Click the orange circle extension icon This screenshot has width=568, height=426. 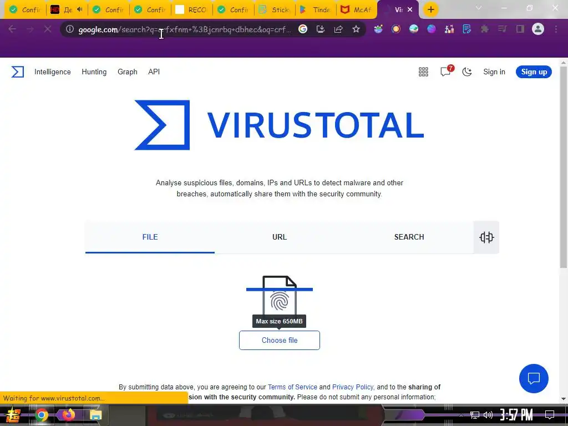coord(396,29)
